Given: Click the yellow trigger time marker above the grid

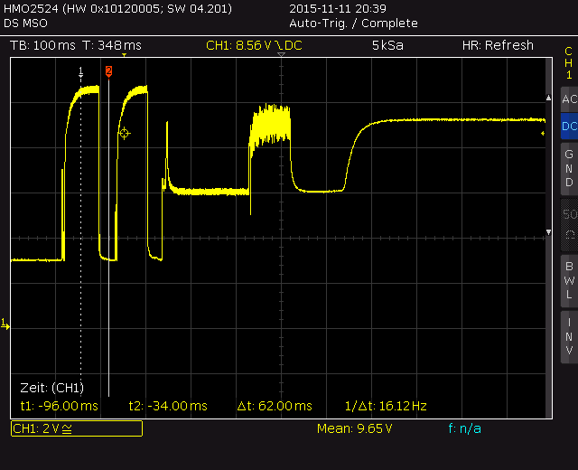Looking at the screenshot, I should coord(125,55).
